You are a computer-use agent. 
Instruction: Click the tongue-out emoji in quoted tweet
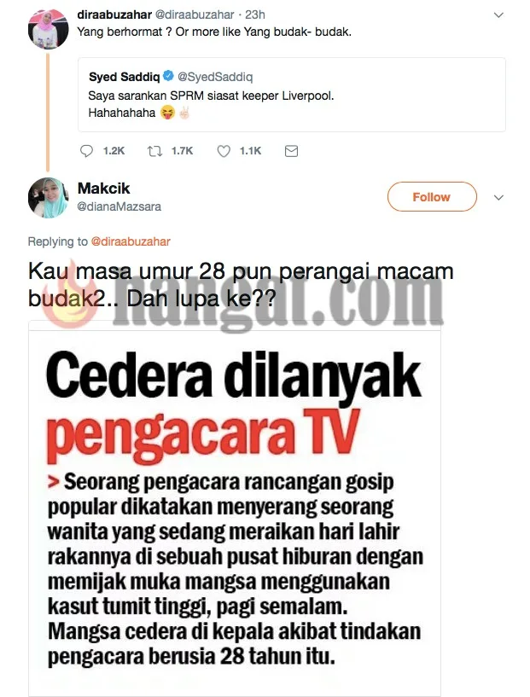[x=167, y=113]
